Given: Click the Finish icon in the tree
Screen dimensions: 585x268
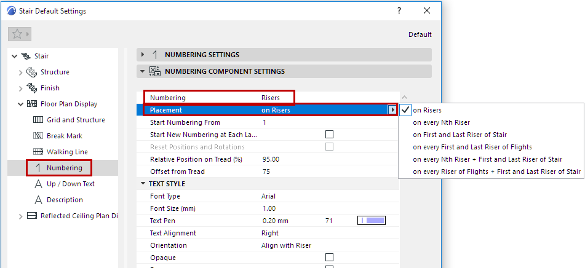Looking at the screenshot, I should click(32, 88).
